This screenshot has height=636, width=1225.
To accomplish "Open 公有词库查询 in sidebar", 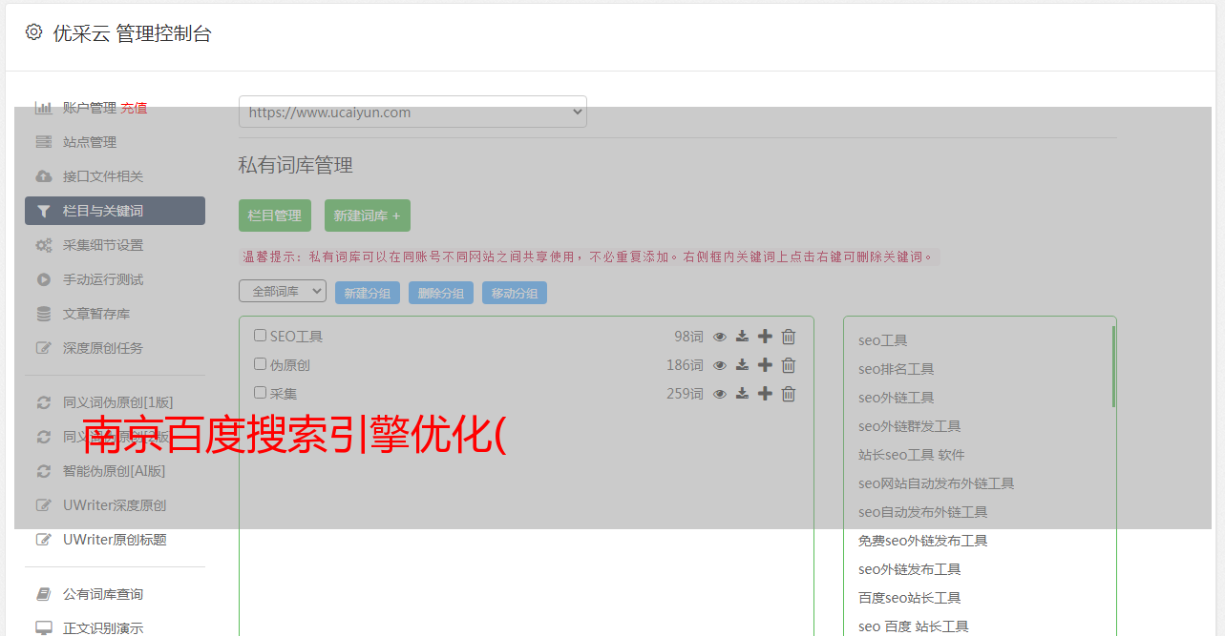I will [103, 594].
